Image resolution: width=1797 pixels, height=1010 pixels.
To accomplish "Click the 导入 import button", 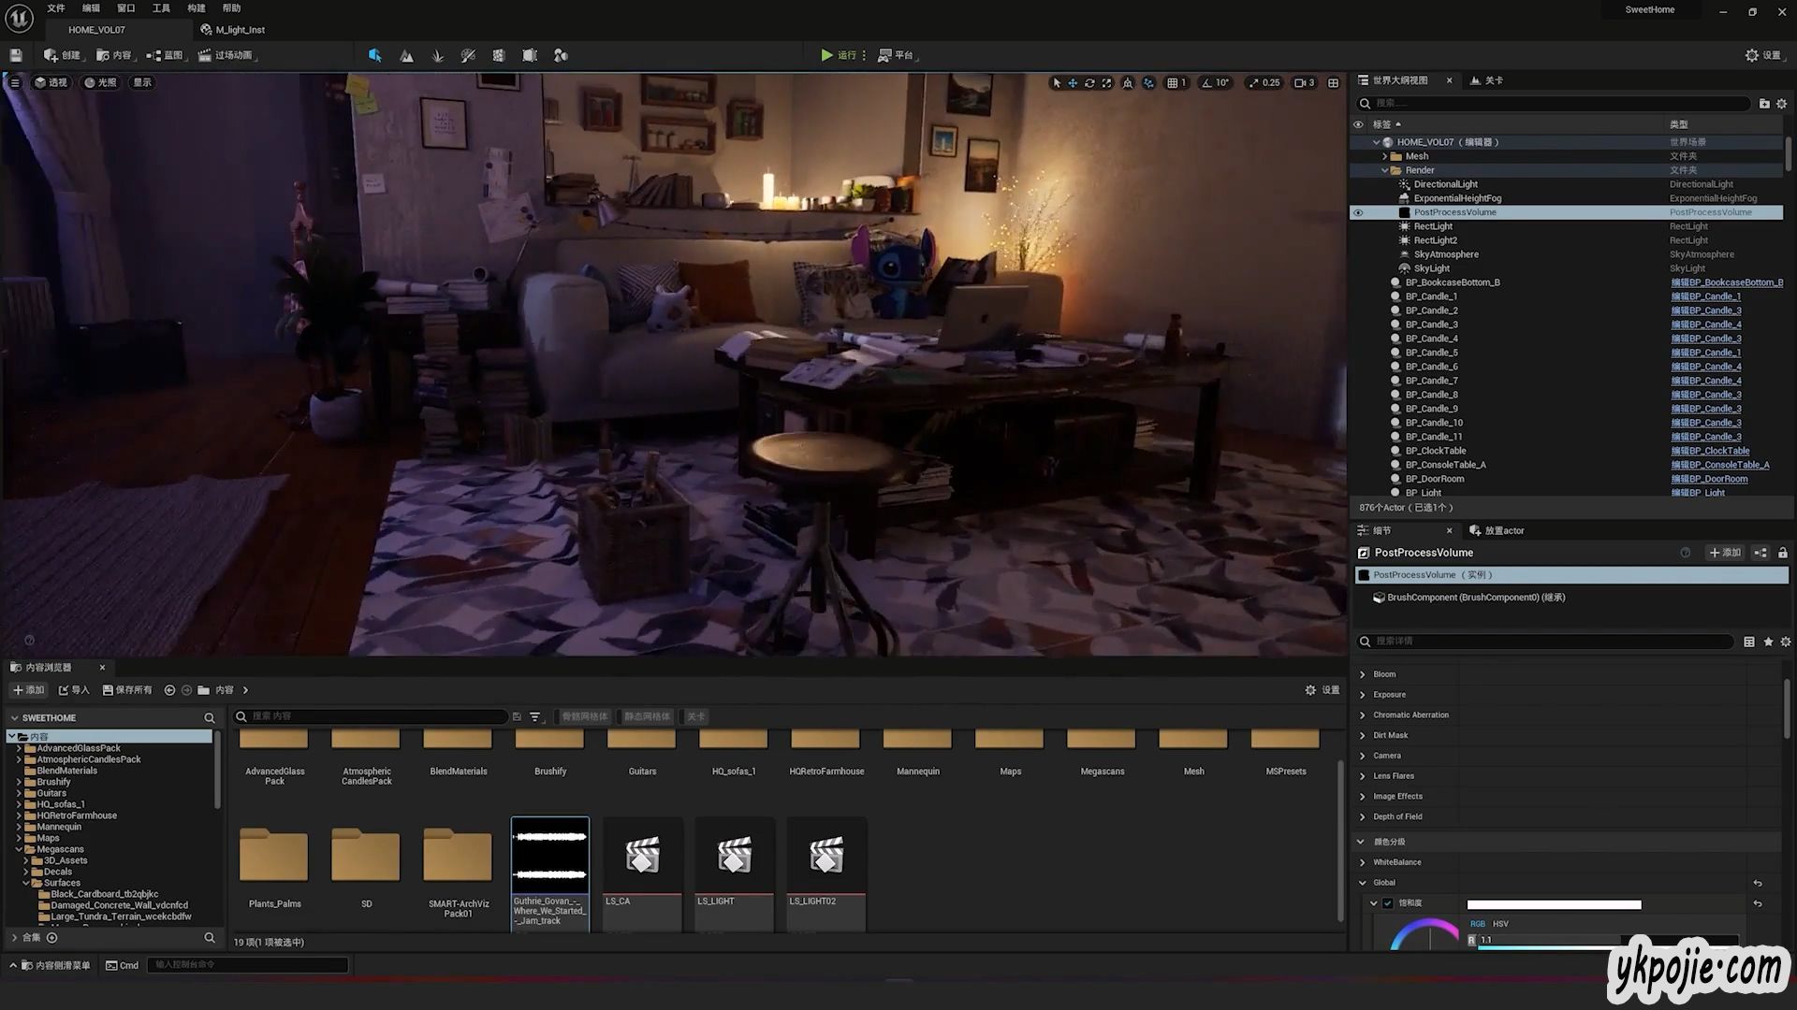I will pos(74,691).
